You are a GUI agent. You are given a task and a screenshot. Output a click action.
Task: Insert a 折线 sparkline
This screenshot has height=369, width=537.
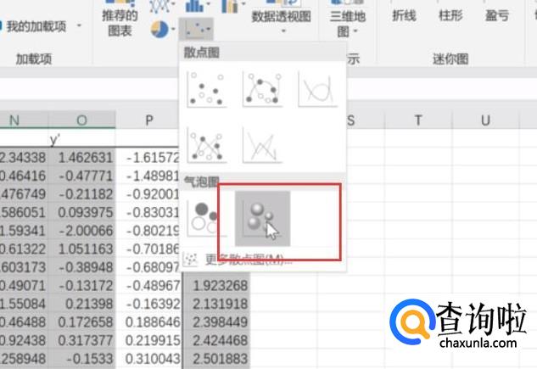[404, 16]
